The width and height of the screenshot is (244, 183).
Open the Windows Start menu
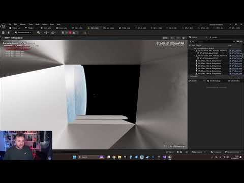click(x=74, y=157)
